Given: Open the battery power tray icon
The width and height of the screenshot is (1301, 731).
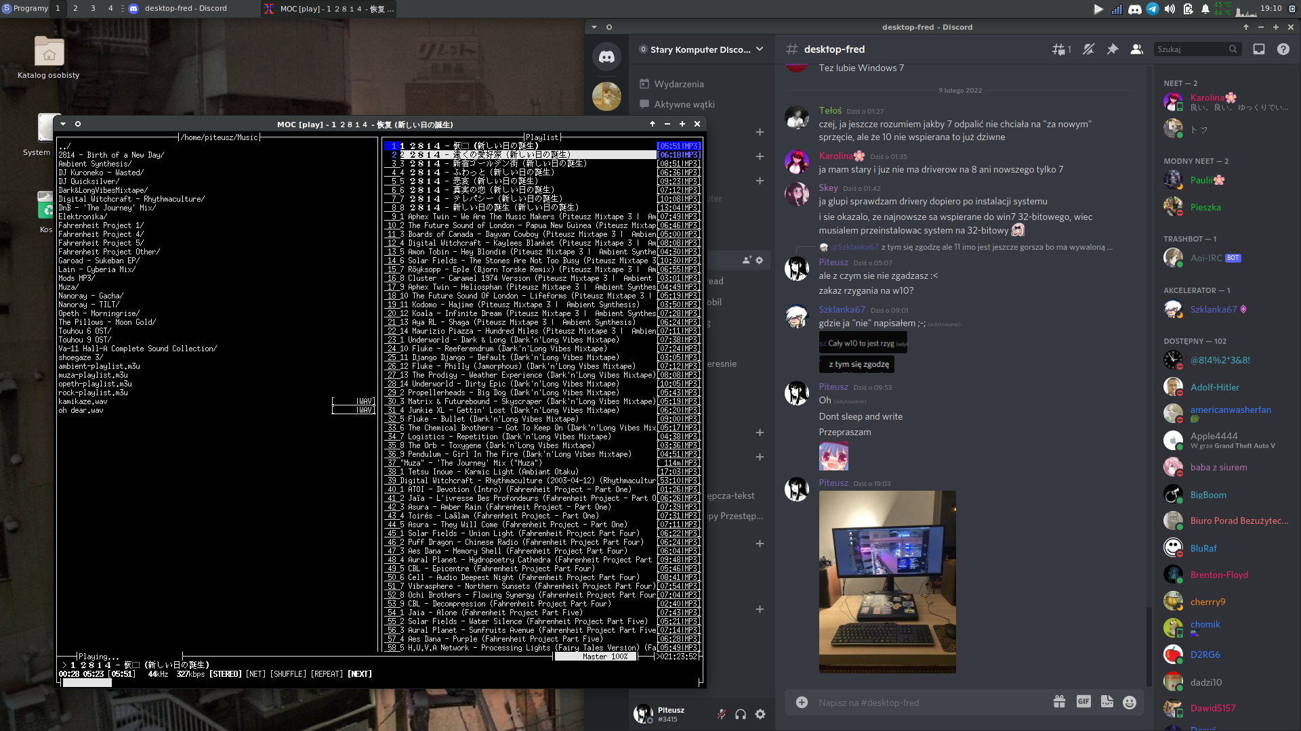Looking at the screenshot, I should tap(1188, 9).
